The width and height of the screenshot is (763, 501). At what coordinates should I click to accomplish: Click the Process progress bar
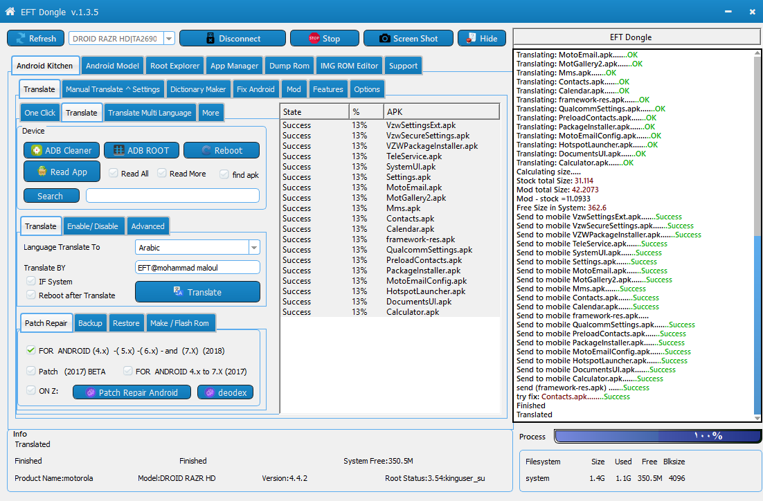click(658, 436)
